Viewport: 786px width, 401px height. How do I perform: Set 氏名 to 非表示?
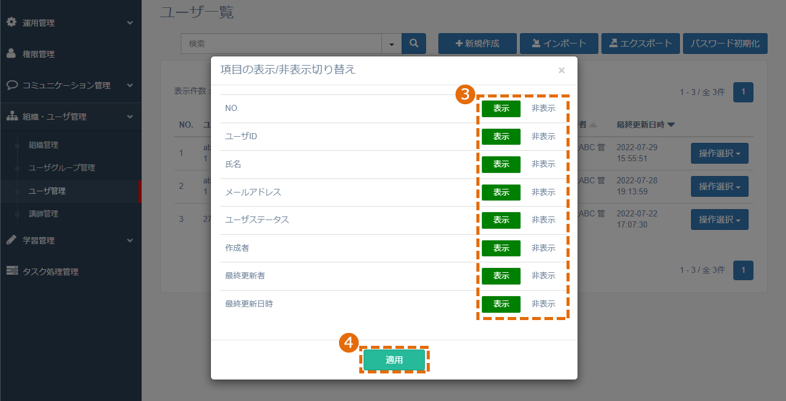543,164
